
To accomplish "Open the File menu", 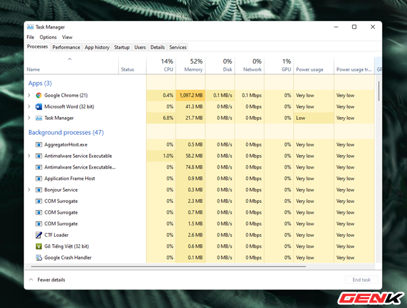I will coord(31,38).
